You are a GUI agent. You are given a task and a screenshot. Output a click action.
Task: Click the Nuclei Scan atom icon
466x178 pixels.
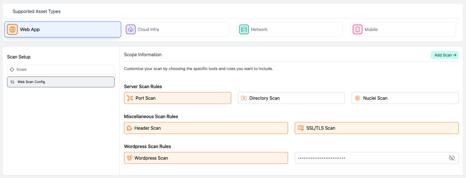click(357, 98)
